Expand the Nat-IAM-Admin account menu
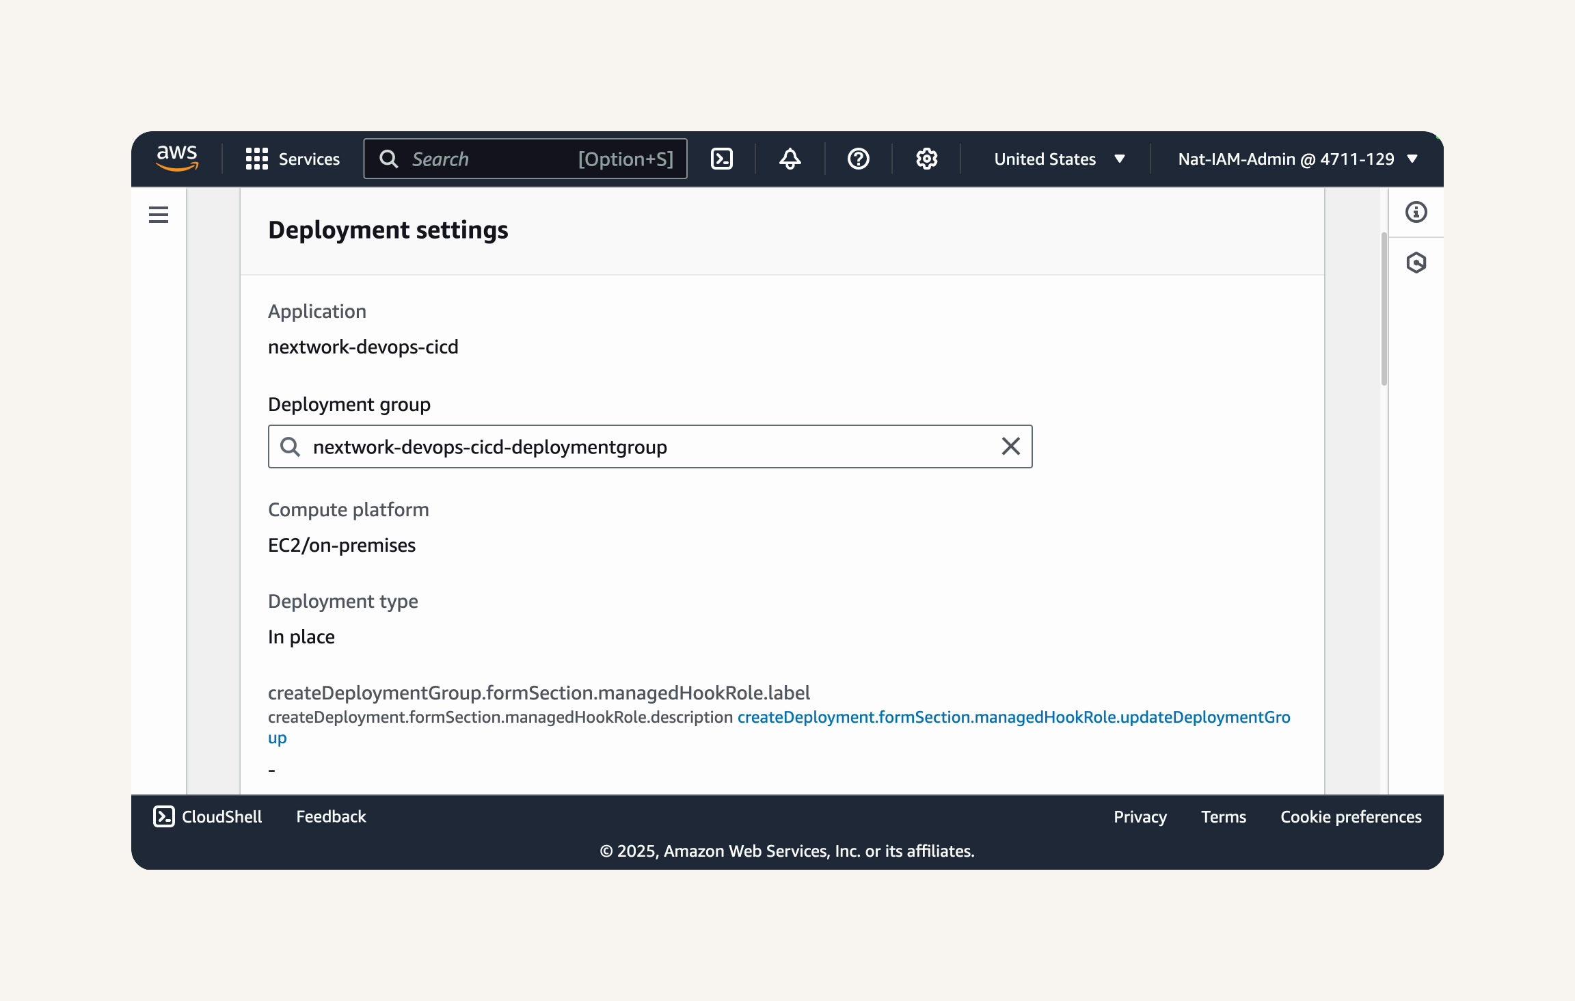Screen dimensions: 1575x1001 [x=1298, y=159]
